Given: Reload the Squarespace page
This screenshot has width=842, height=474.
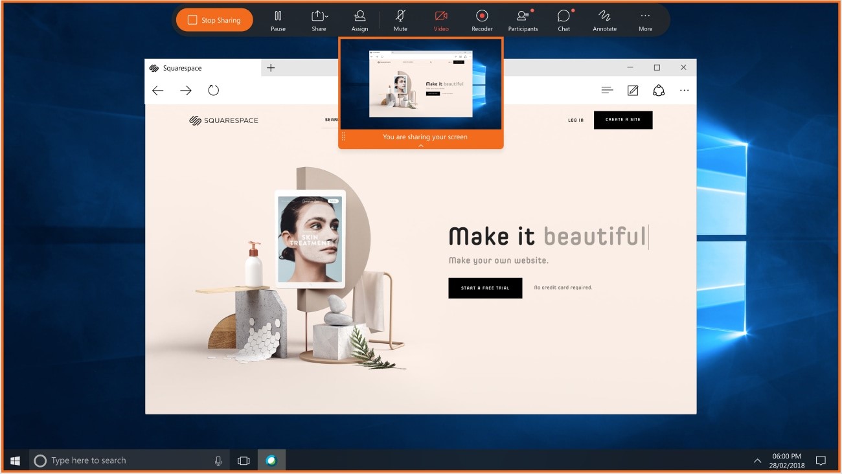Looking at the screenshot, I should pyautogui.click(x=214, y=91).
